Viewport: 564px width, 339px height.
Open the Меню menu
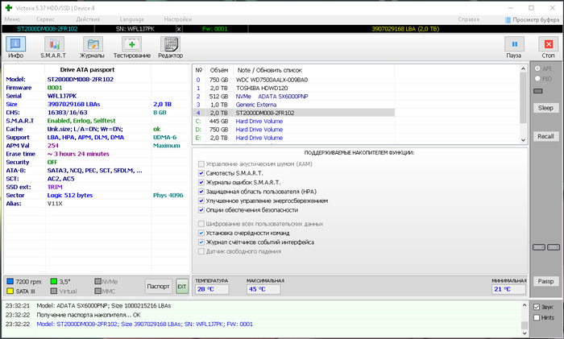point(13,19)
